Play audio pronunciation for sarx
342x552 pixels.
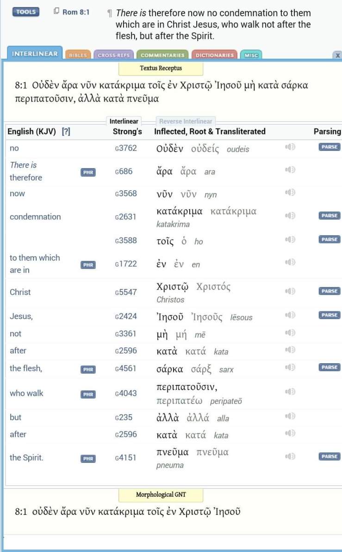click(x=290, y=367)
